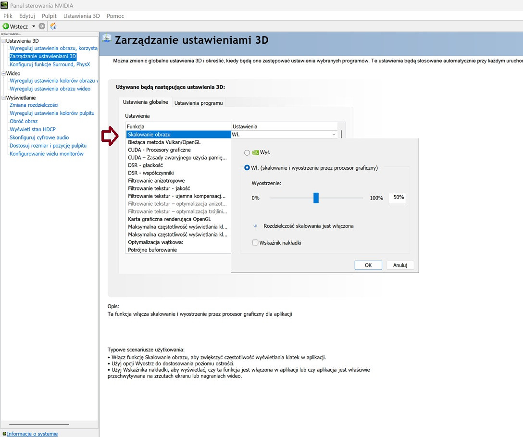This screenshot has height=437, width=523.
Task: Select the Skalowanie obrazu row
Action: [178, 135]
